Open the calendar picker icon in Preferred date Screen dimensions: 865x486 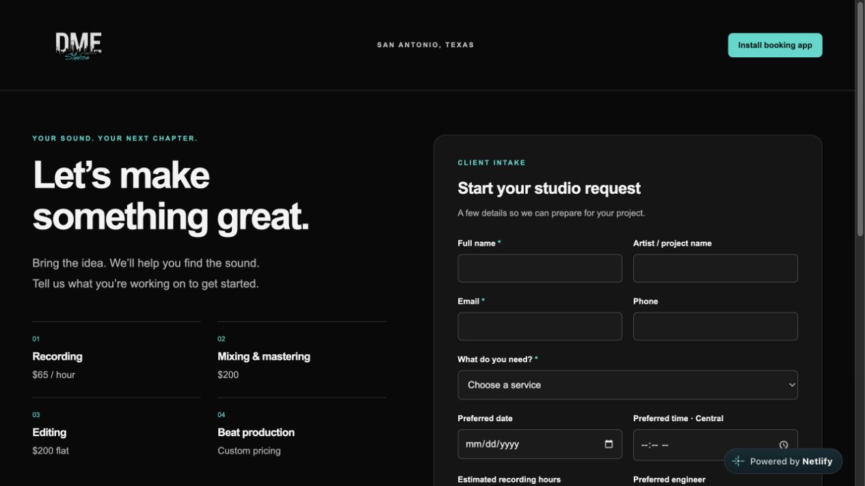[x=609, y=444]
